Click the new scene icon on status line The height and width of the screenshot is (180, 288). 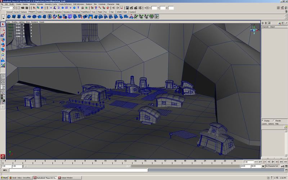click(x=19, y=8)
